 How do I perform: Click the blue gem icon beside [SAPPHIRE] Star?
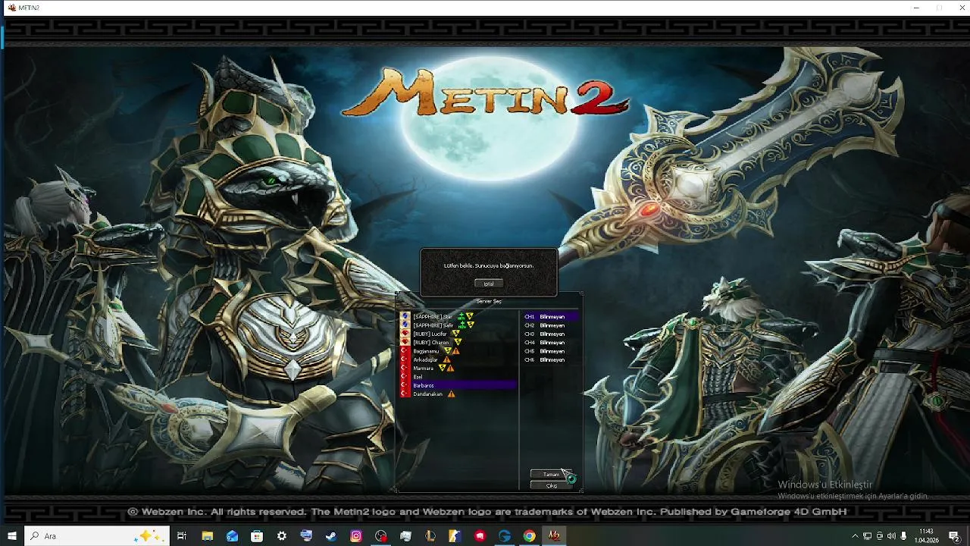pyautogui.click(x=405, y=316)
